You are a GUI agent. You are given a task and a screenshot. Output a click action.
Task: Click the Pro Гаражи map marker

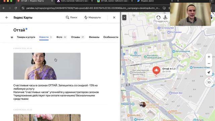174,32
